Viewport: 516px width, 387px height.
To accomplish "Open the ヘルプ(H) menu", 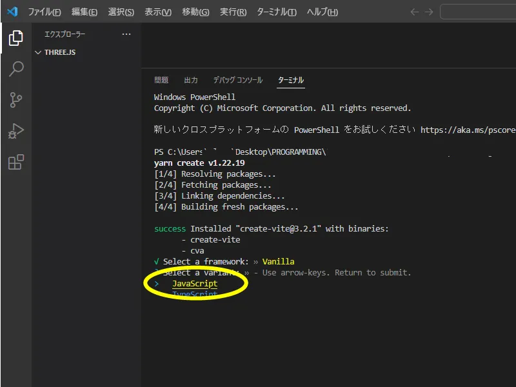I will 322,12.
